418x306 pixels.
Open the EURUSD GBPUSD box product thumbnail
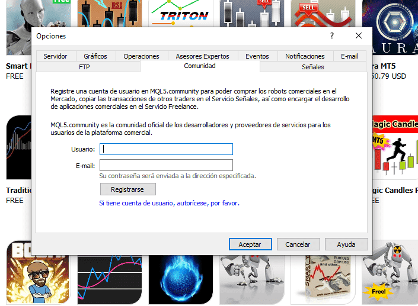coord(323,279)
